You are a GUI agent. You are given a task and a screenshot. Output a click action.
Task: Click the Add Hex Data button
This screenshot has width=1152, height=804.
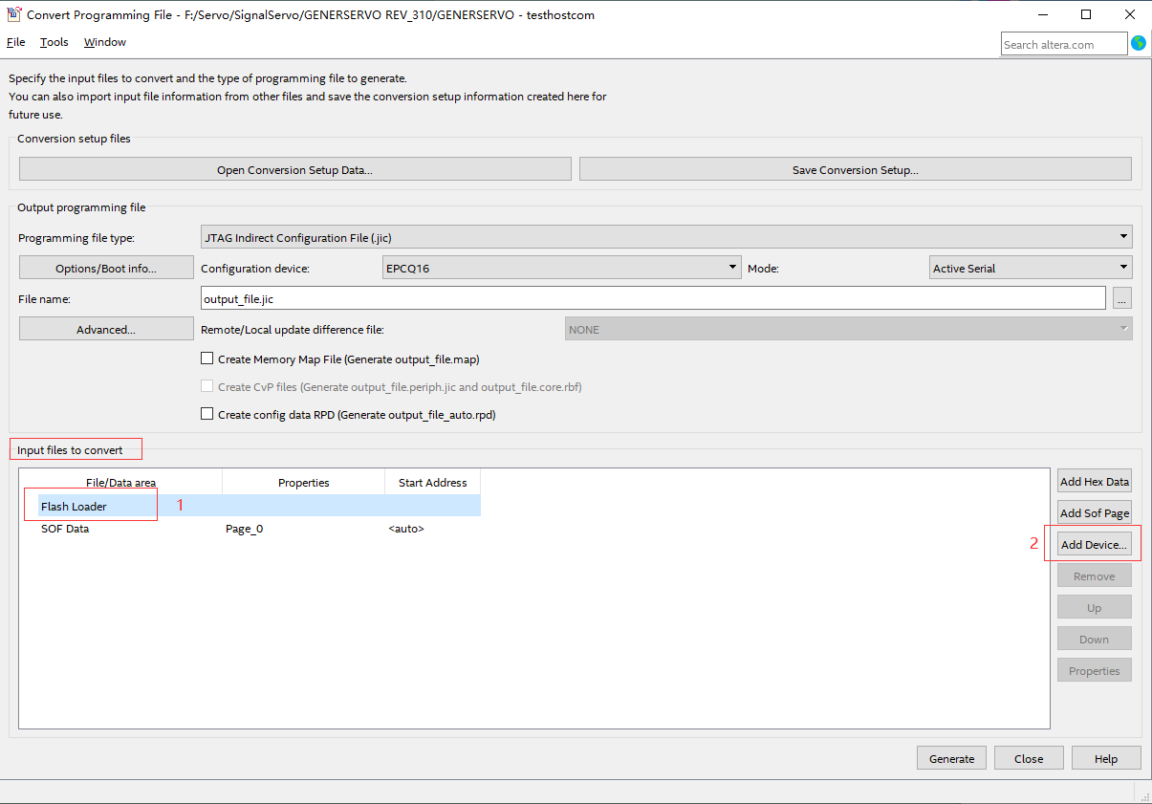pos(1095,481)
